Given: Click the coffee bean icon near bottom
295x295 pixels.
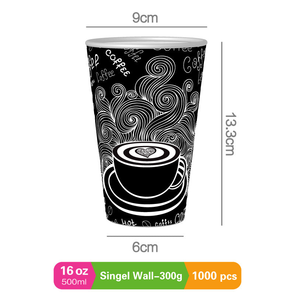Looking at the screenshot, I should [x=146, y=223].
